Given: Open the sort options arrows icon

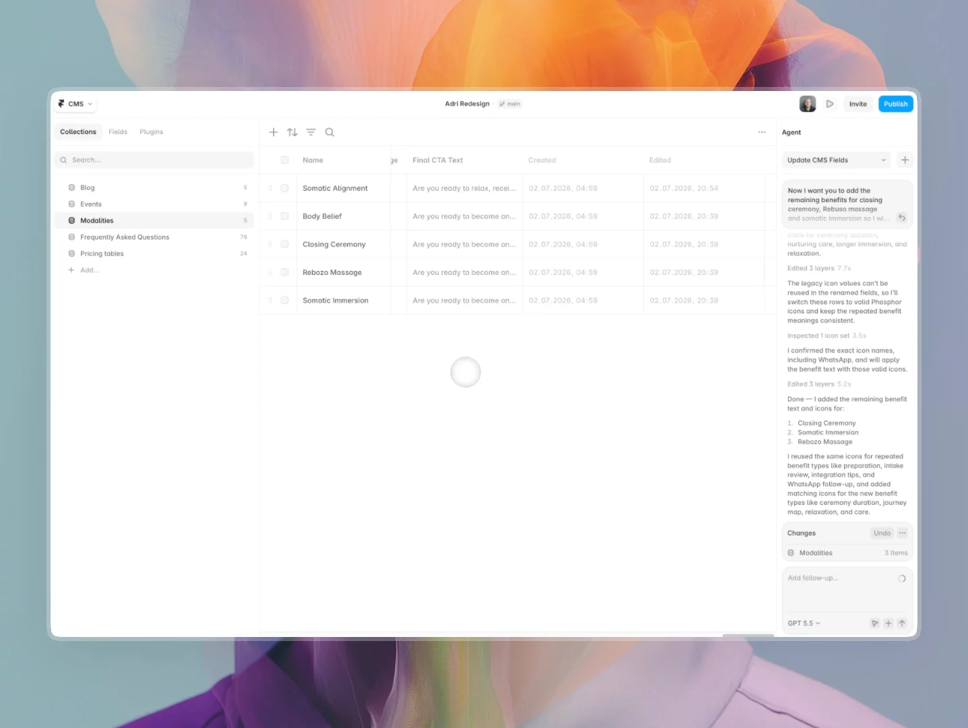Looking at the screenshot, I should click(292, 132).
